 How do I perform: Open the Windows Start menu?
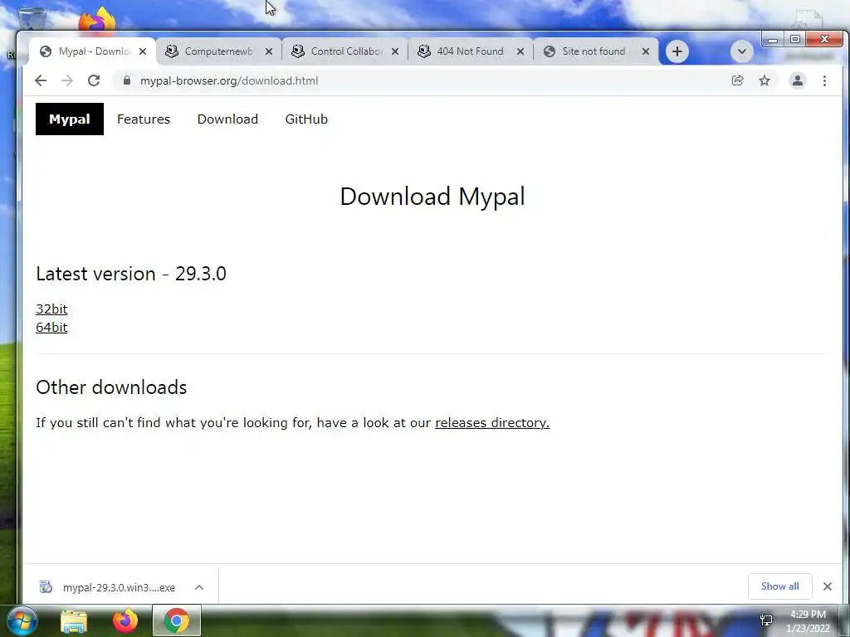(22, 620)
